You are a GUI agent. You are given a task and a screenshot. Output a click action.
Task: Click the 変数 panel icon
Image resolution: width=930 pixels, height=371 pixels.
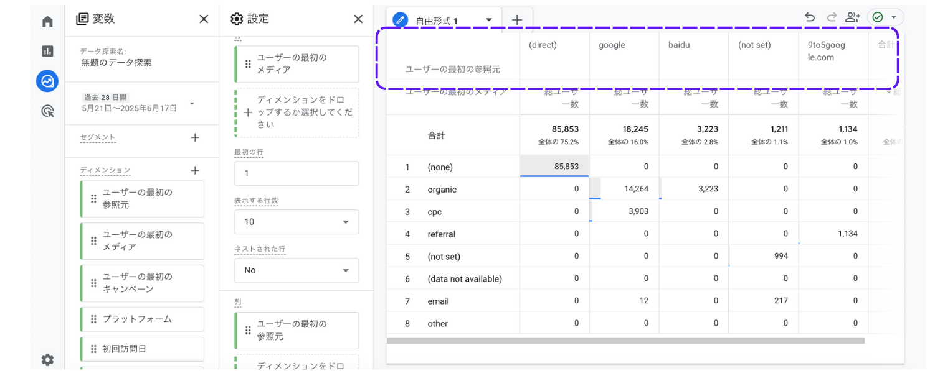[82, 19]
